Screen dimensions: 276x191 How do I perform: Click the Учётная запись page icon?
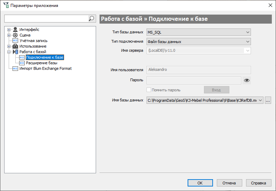tap(15, 41)
